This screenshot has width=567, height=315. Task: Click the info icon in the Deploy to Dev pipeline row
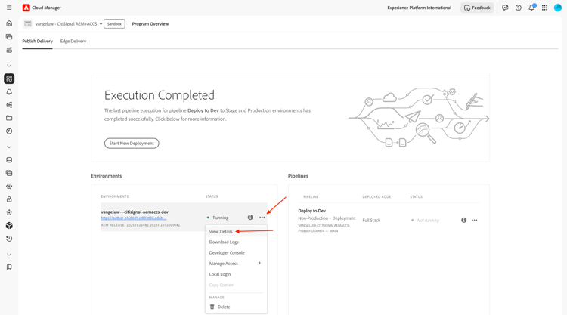pos(463,220)
